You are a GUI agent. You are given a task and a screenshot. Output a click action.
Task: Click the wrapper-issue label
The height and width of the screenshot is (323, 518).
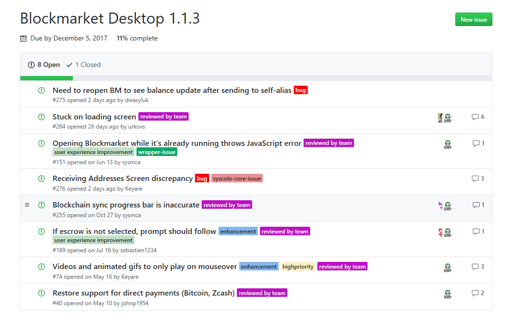157,152
